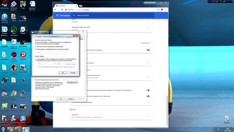Image resolution: width=234 pixels, height=132 pixels.
Task: Select the Настройки Chrome tab
Action: coord(66,6)
